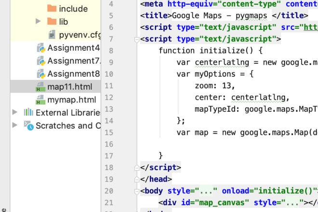Click the fold marker beside closing script tag
This screenshot has height=212, width=318.
coord(136,168)
